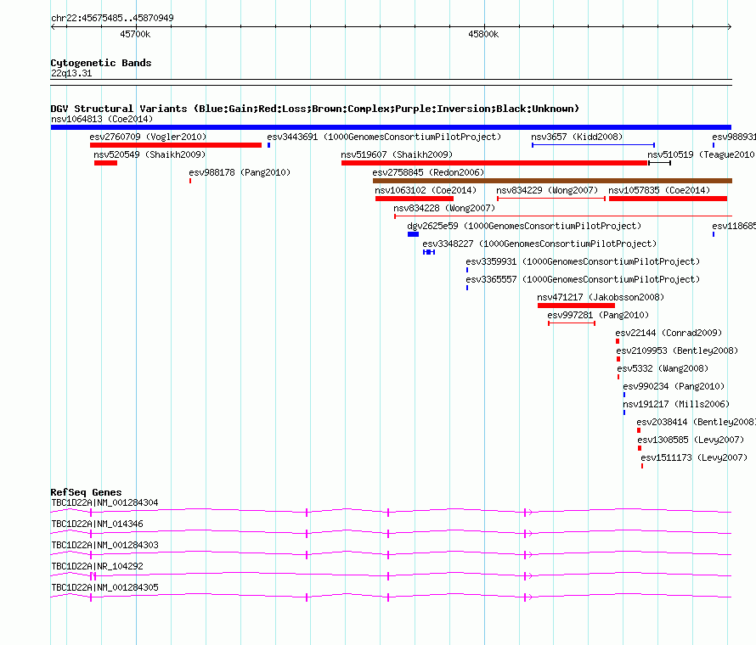Image resolution: width=756 pixels, height=645 pixels.
Task: Open TBC1D22A|NM_001284304 transcript label
Action: pyautogui.click(x=104, y=502)
